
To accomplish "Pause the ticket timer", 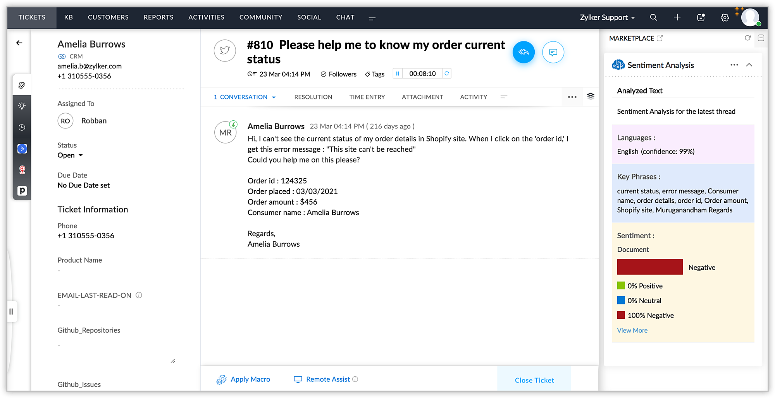I will [x=398, y=73].
